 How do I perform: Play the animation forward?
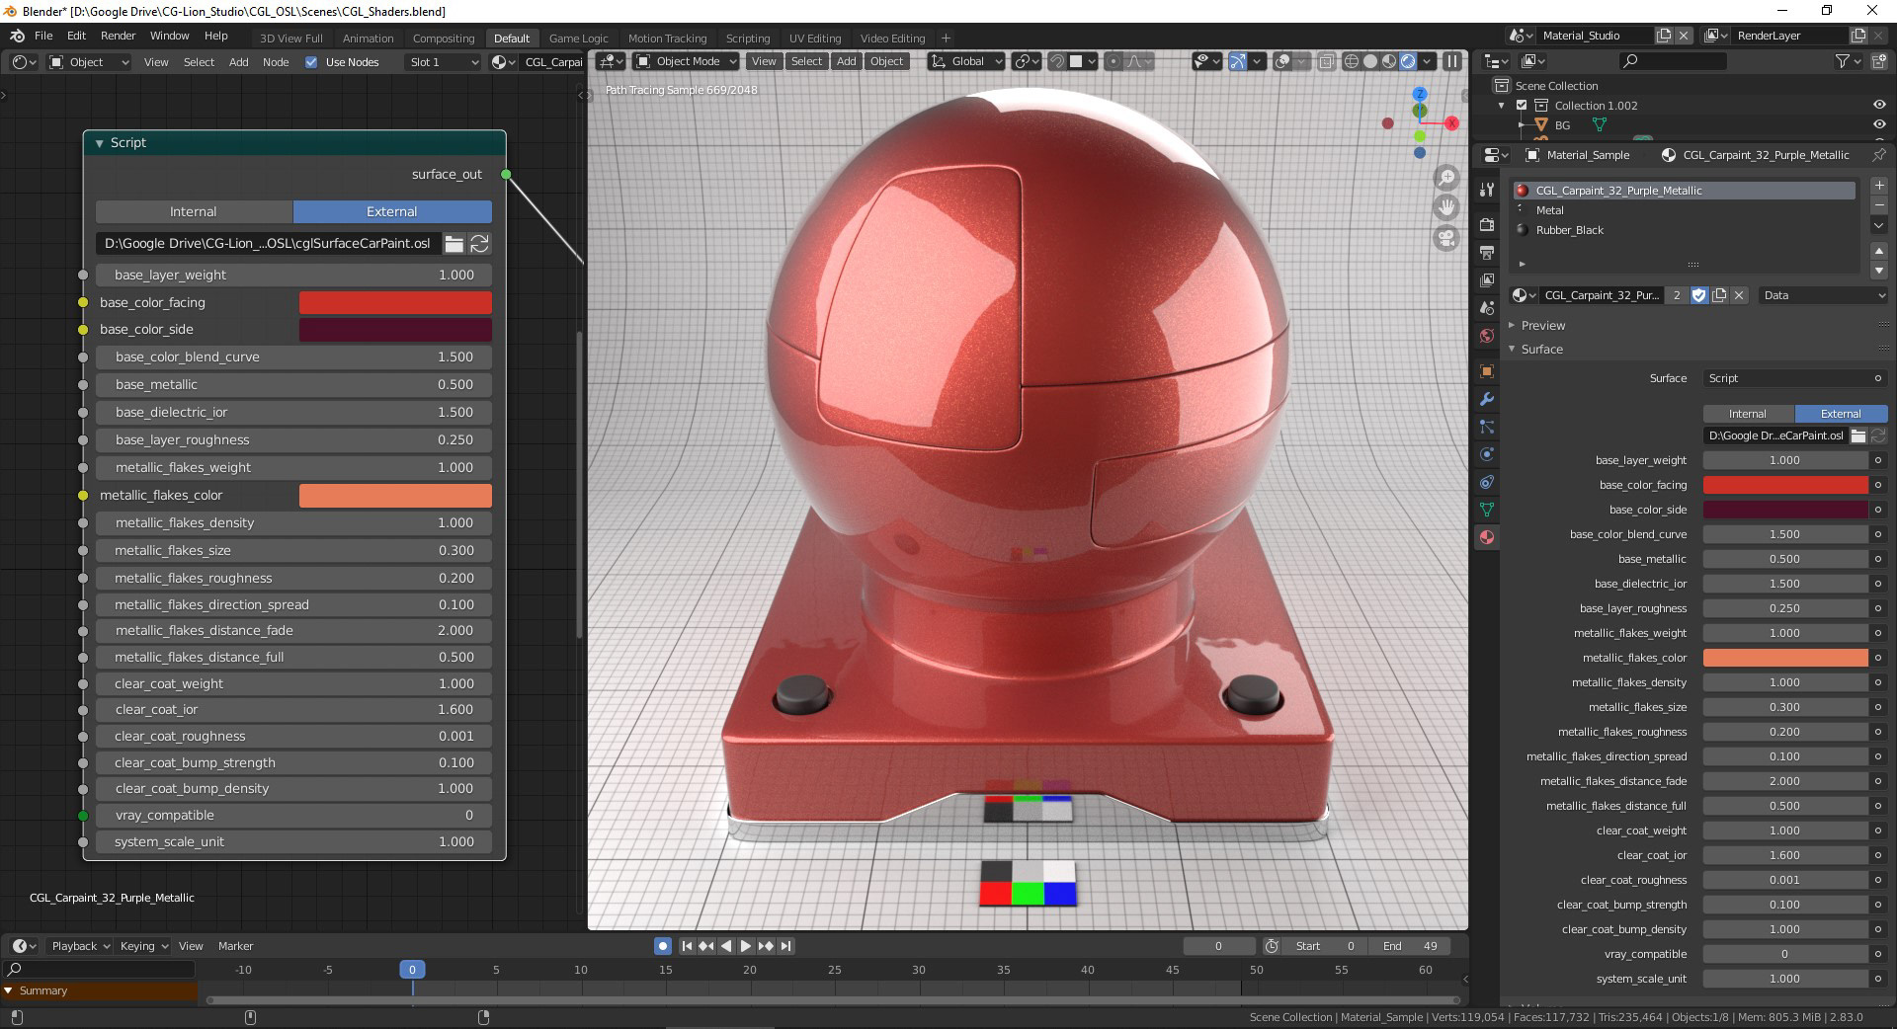click(x=746, y=946)
